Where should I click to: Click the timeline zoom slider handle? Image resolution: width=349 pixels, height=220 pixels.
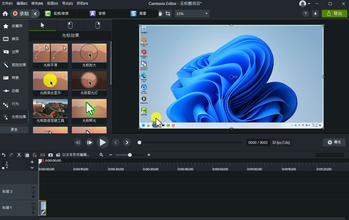130,155
